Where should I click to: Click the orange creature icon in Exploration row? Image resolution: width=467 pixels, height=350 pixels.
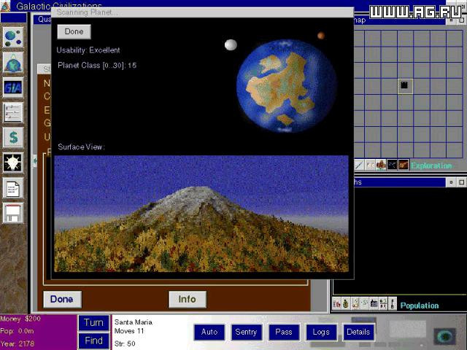pos(381,165)
